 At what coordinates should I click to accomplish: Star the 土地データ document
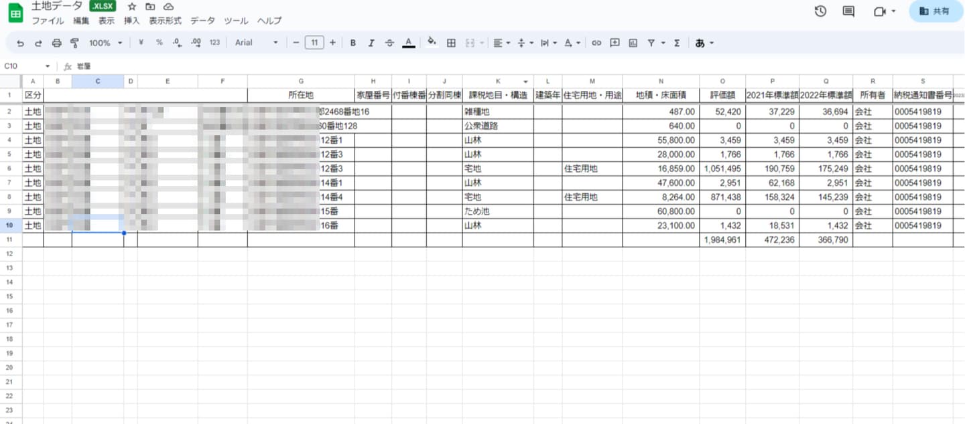(x=132, y=7)
